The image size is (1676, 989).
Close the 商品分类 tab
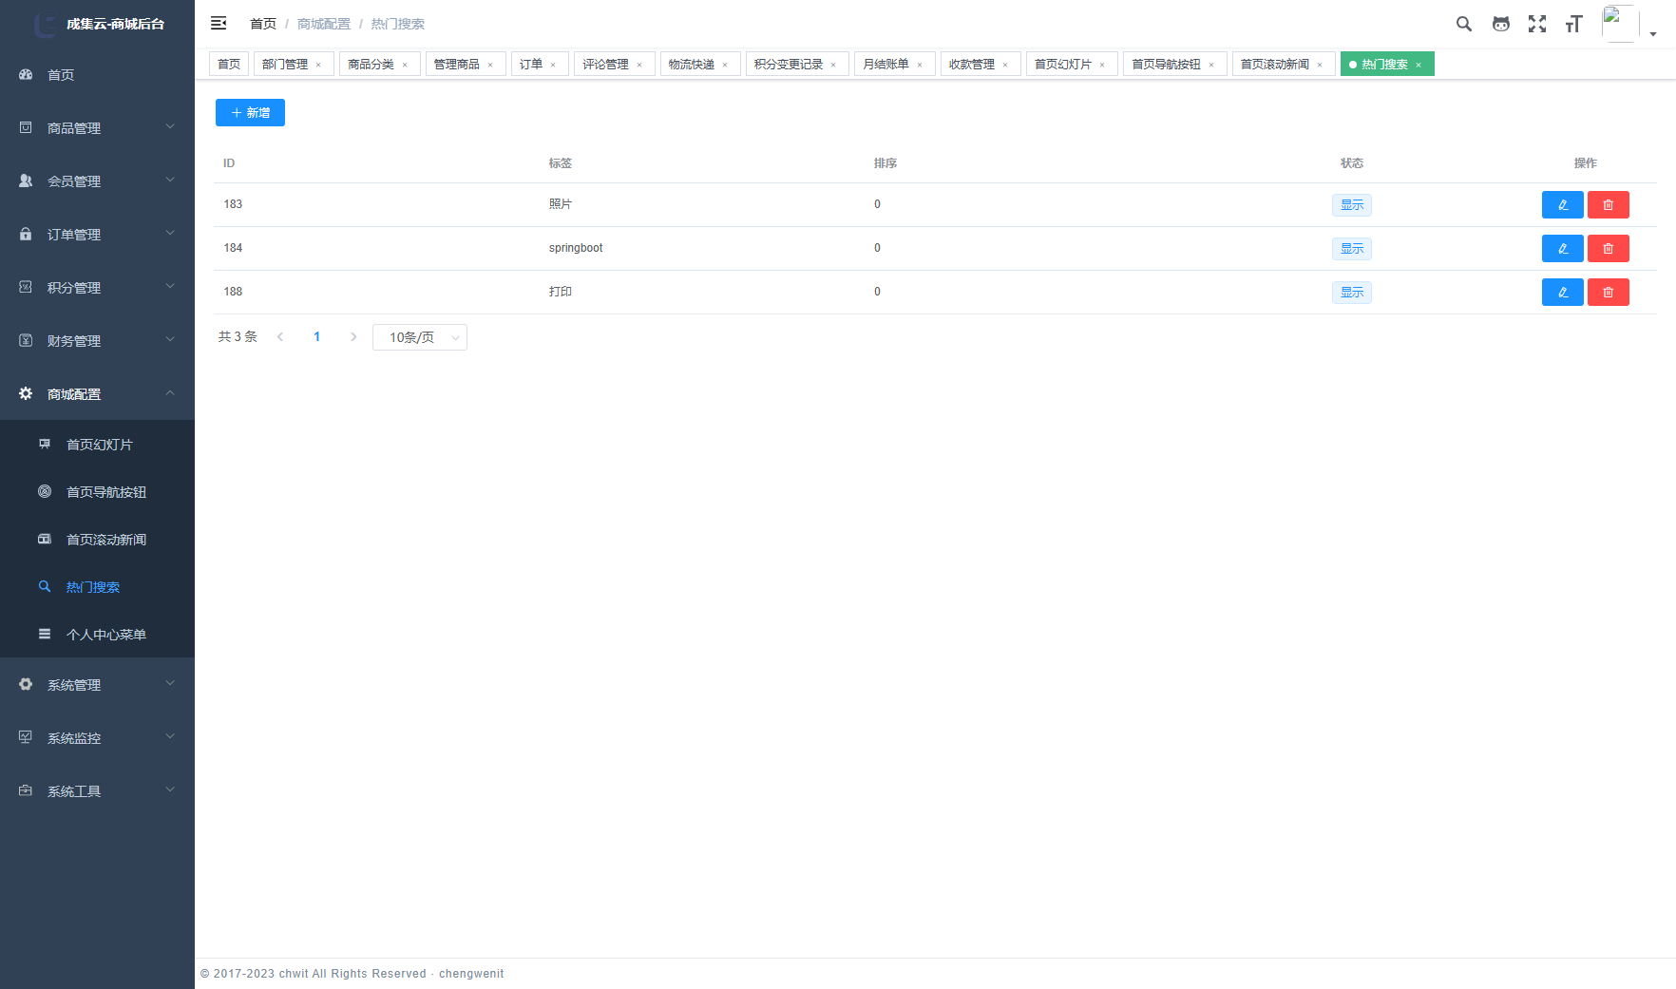tap(405, 65)
